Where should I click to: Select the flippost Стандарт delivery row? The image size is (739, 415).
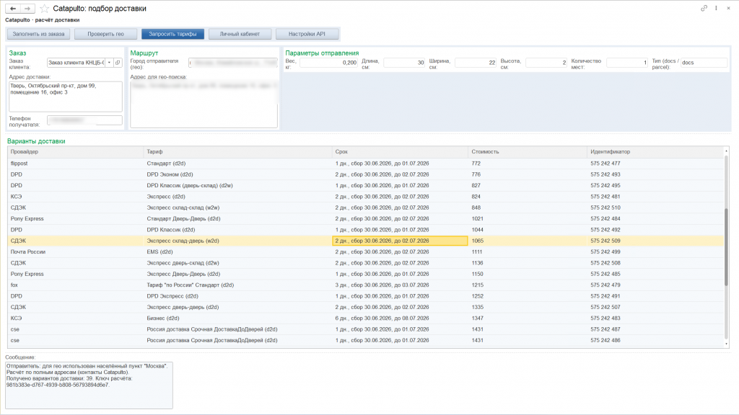(365, 164)
